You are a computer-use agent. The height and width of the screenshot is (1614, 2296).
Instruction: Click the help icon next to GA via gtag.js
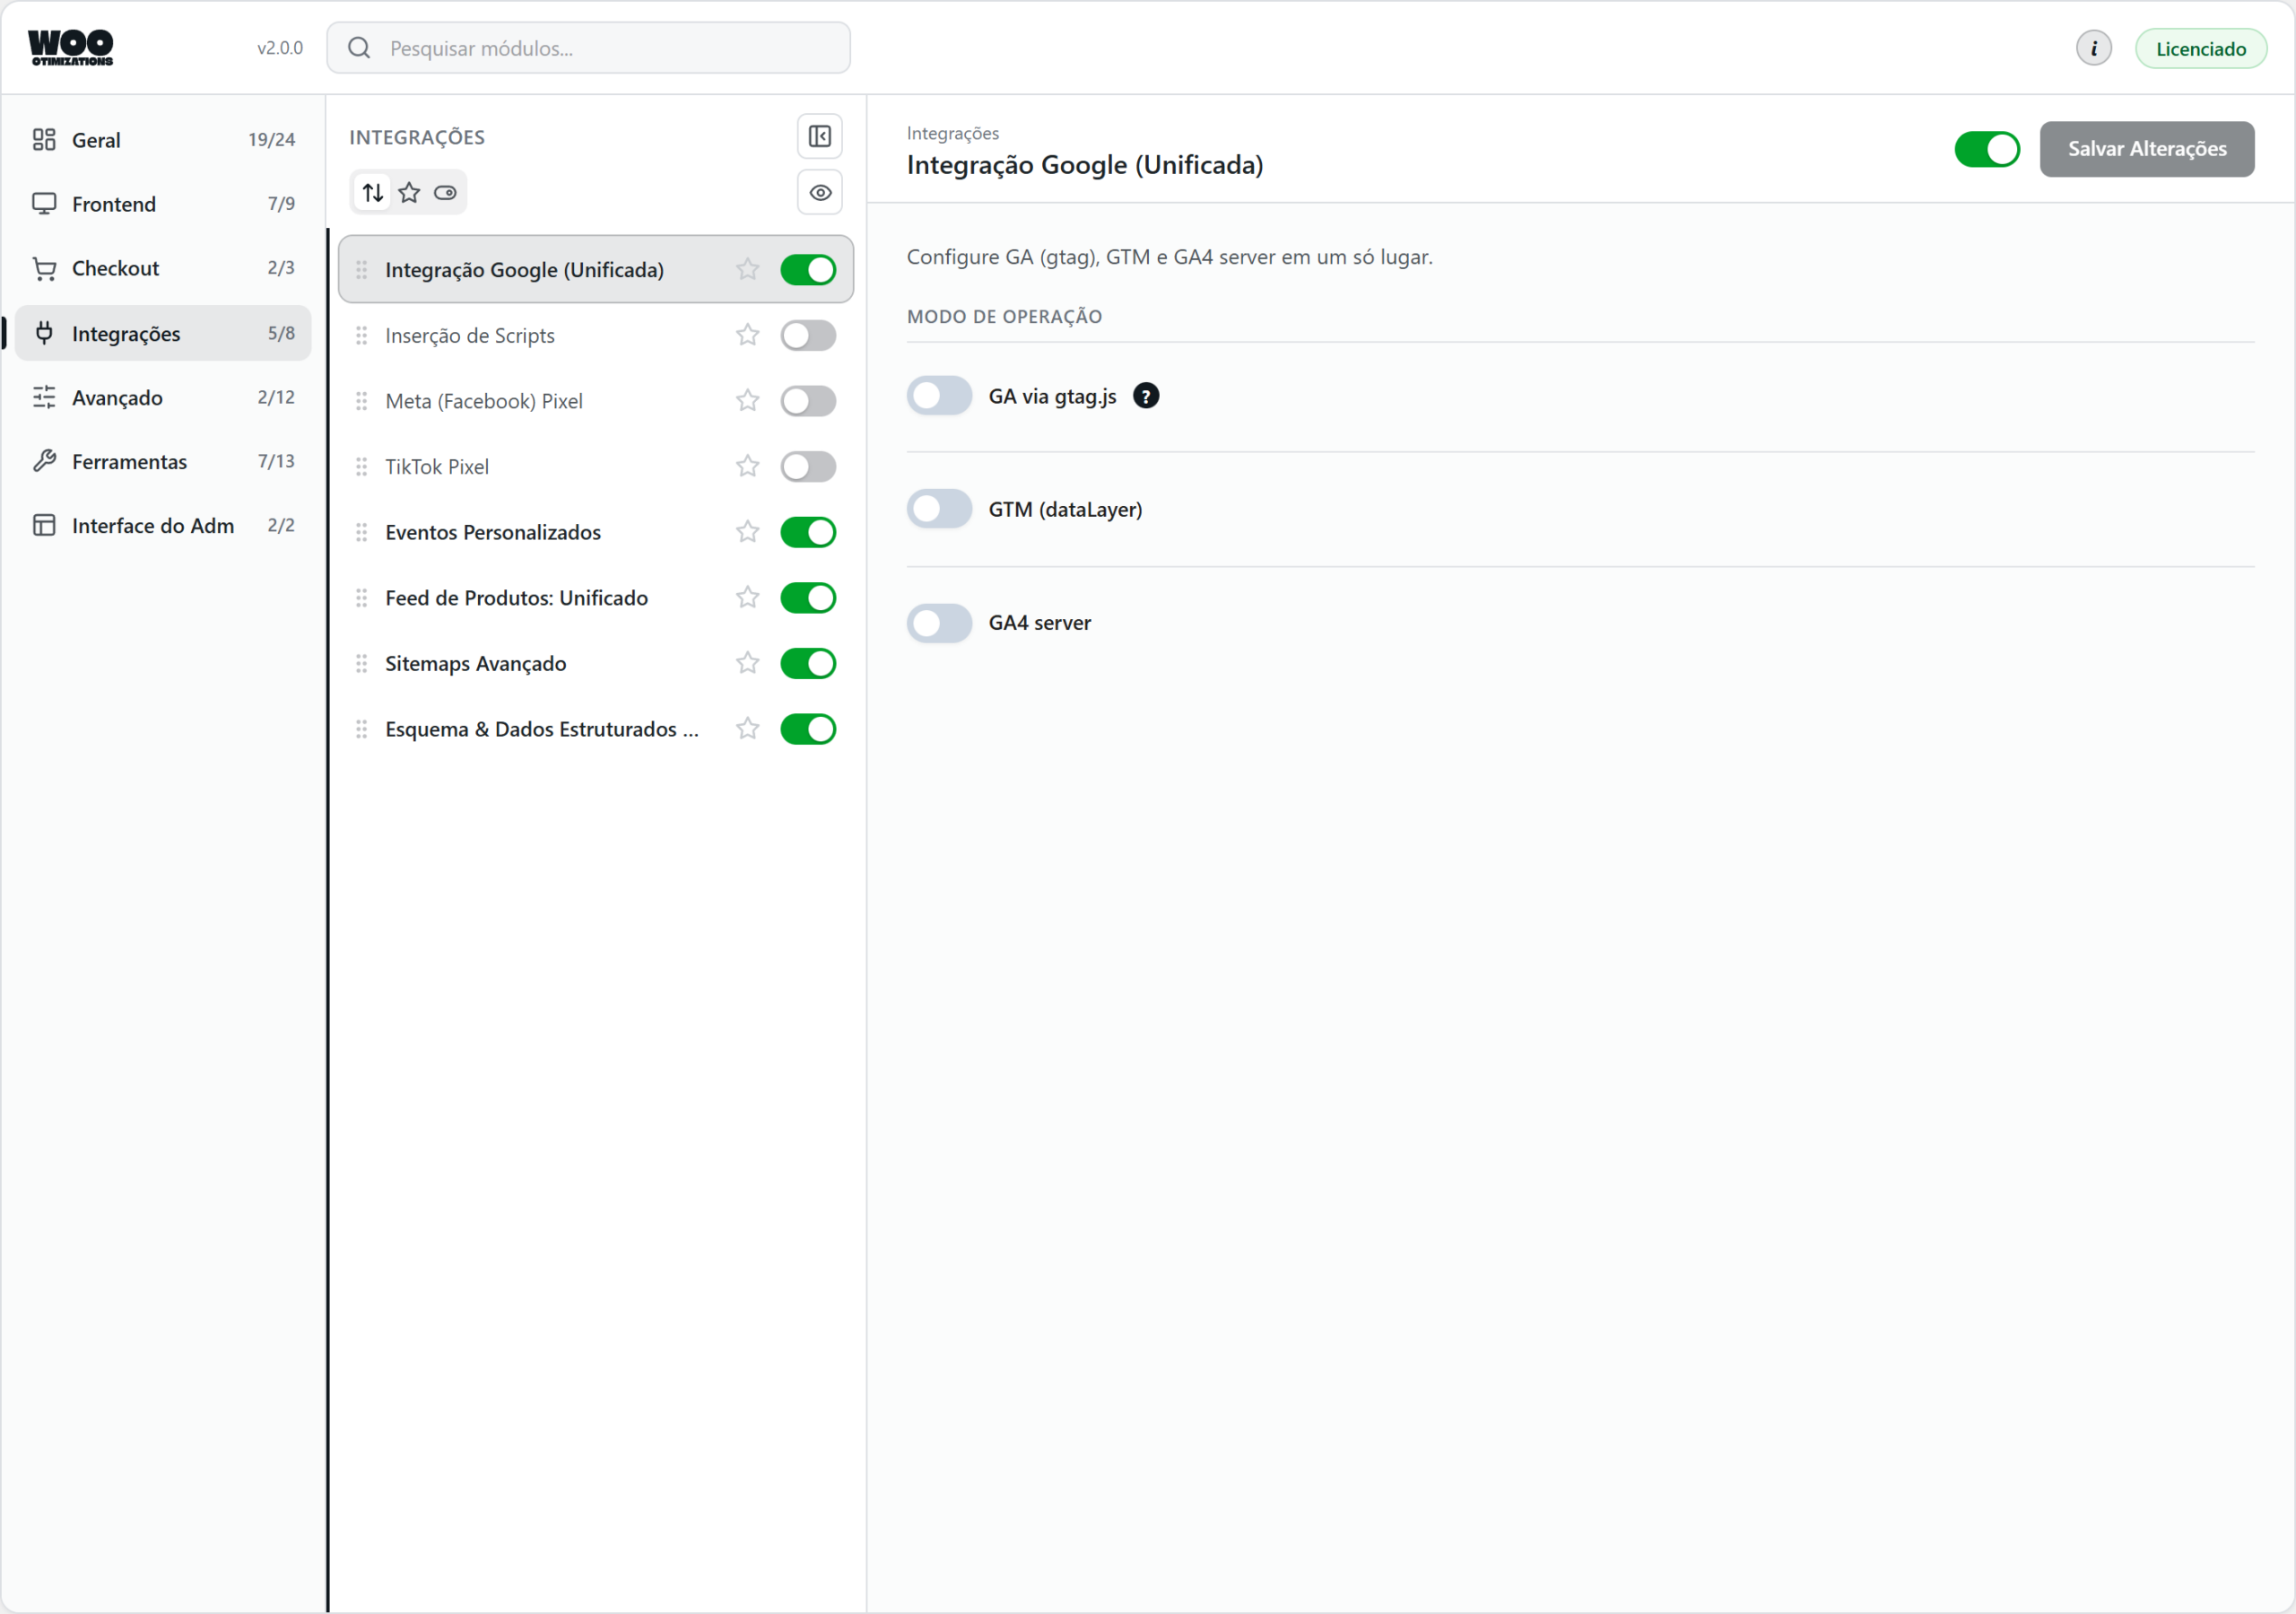click(1145, 397)
